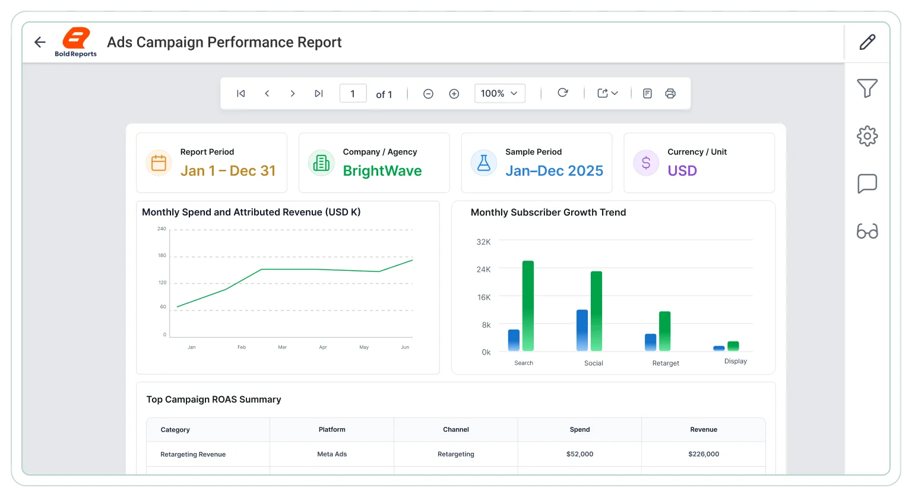Go to the previous report page
The height and width of the screenshot is (497, 912).
267,93
